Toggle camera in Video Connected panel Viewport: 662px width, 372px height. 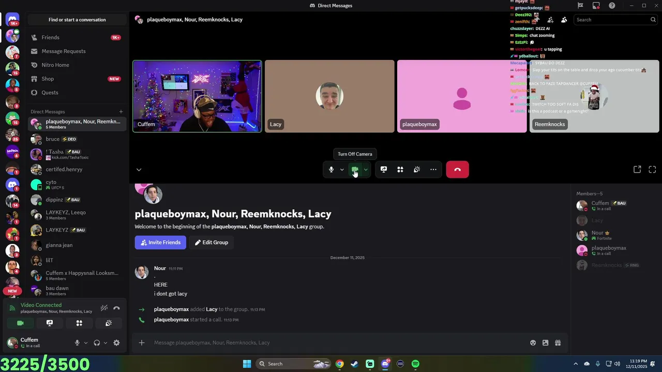(x=20, y=323)
